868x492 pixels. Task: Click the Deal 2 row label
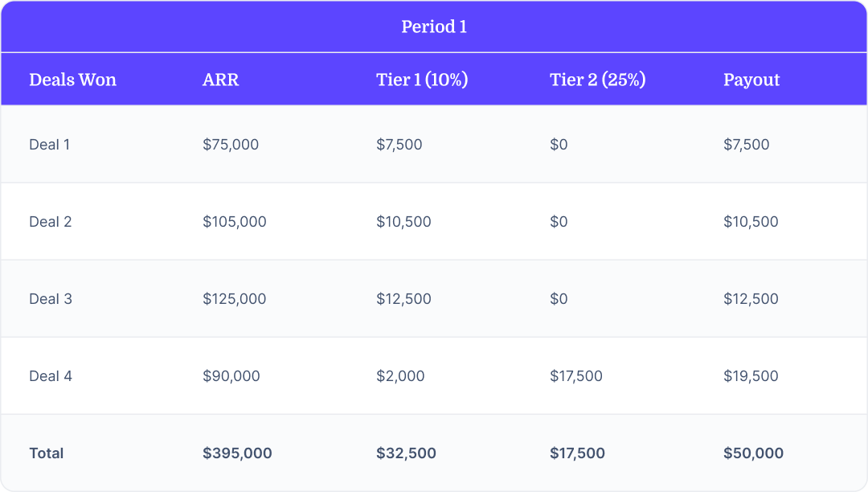click(51, 221)
